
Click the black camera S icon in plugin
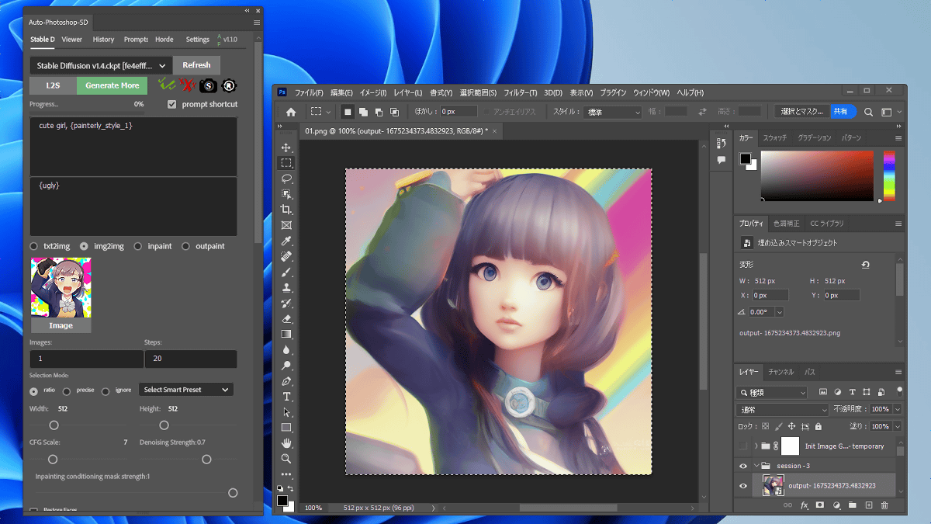(x=208, y=85)
